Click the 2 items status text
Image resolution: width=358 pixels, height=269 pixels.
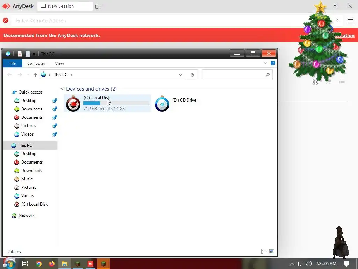point(14,251)
